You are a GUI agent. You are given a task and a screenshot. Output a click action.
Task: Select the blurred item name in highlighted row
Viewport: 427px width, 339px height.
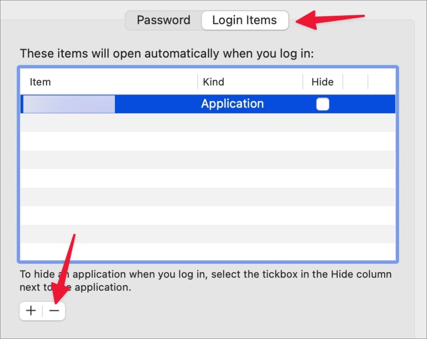(69, 104)
